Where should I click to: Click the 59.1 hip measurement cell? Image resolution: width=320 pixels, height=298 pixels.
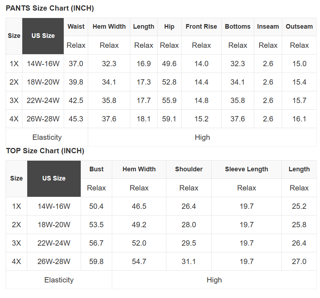pyautogui.click(x=169, y=119)
